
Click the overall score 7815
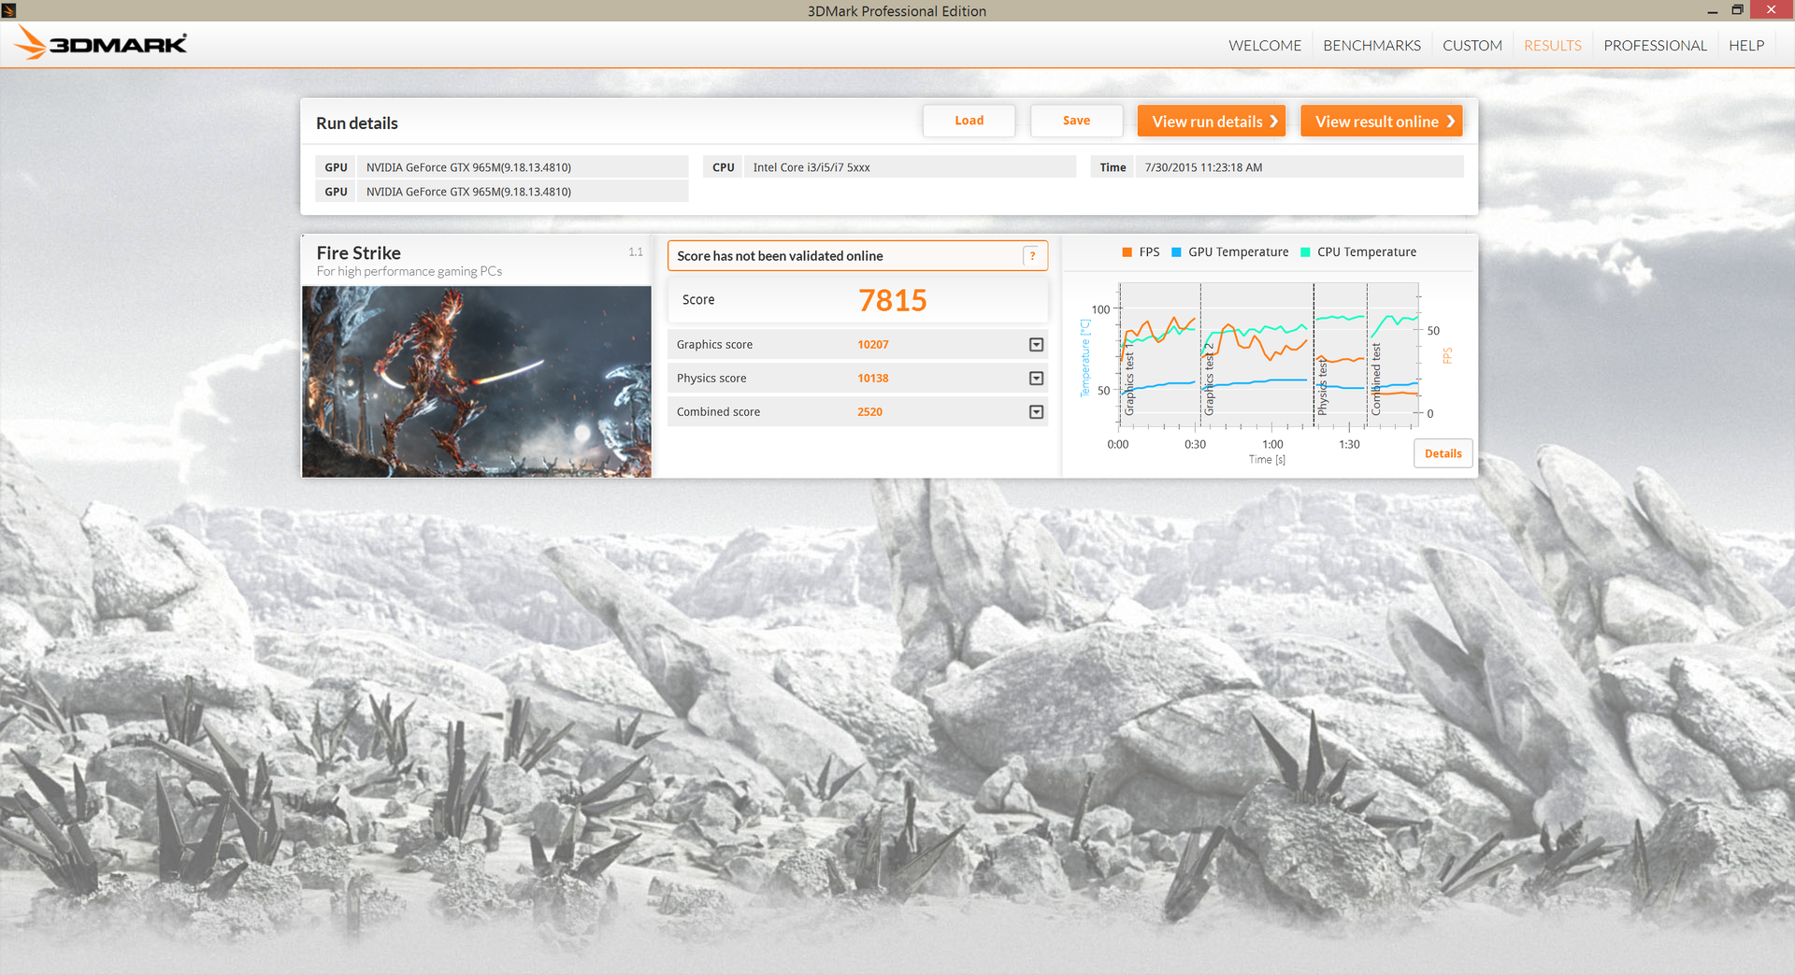pos(893,300)
